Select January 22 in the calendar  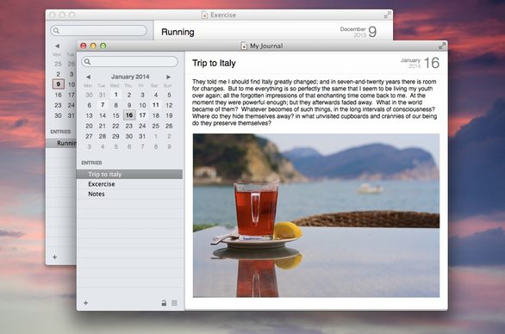click(x=116, y=126)
